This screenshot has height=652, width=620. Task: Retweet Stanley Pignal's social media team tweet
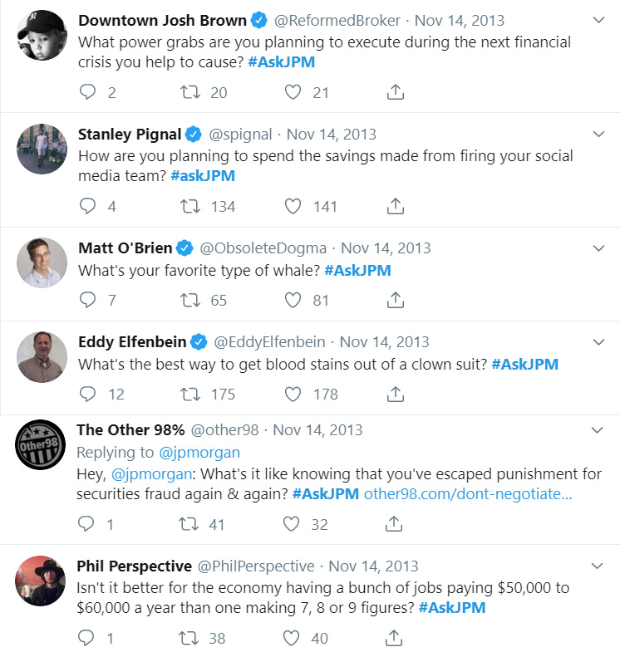click(191, 206)
